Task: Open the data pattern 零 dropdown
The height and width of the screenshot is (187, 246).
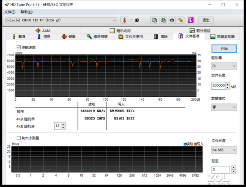Action: point(224,107)
